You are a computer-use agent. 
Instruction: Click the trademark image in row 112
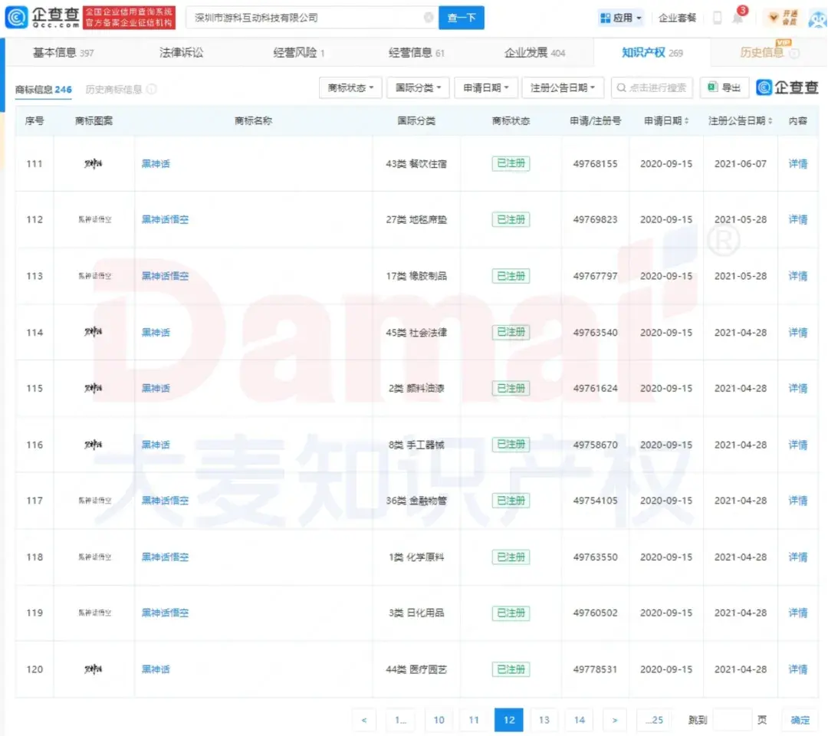tap(94, 219)
